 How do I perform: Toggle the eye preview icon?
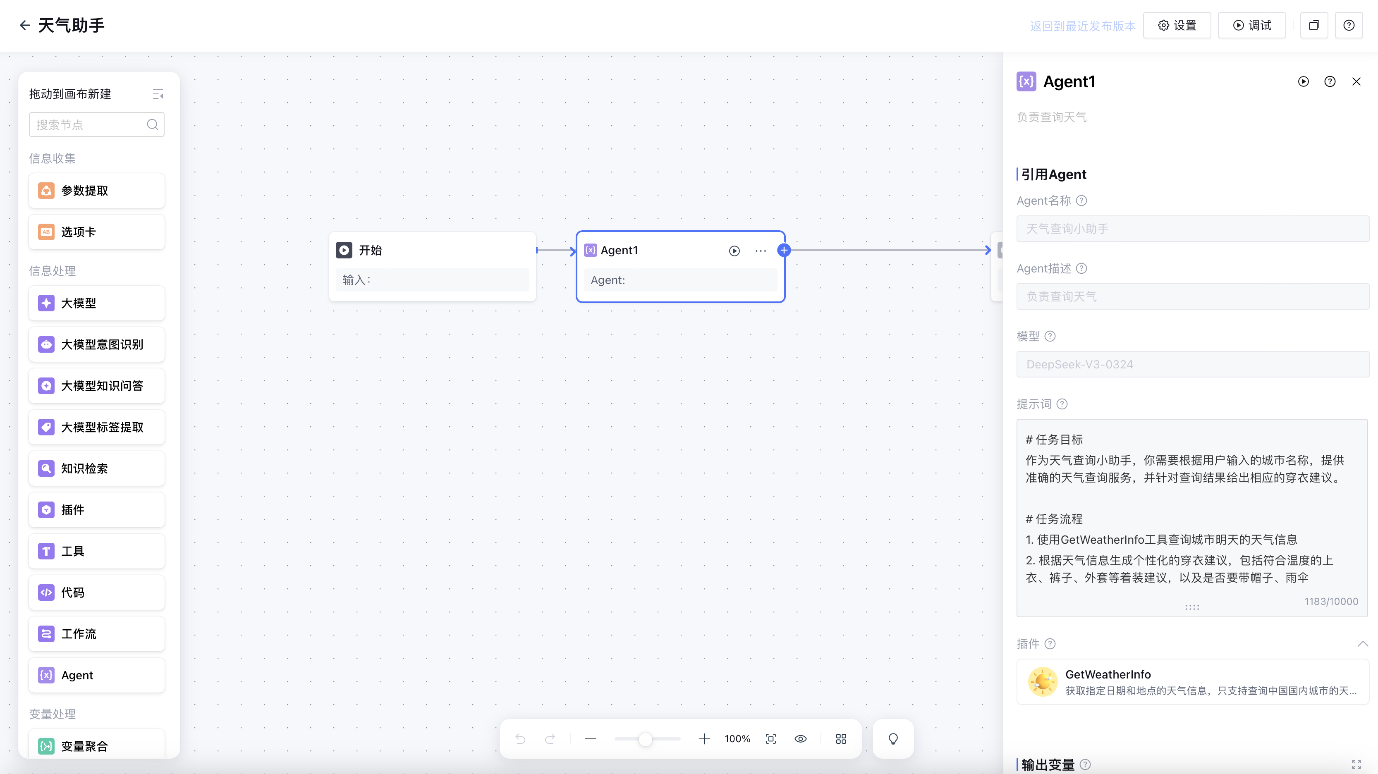[x=800, y=739]
